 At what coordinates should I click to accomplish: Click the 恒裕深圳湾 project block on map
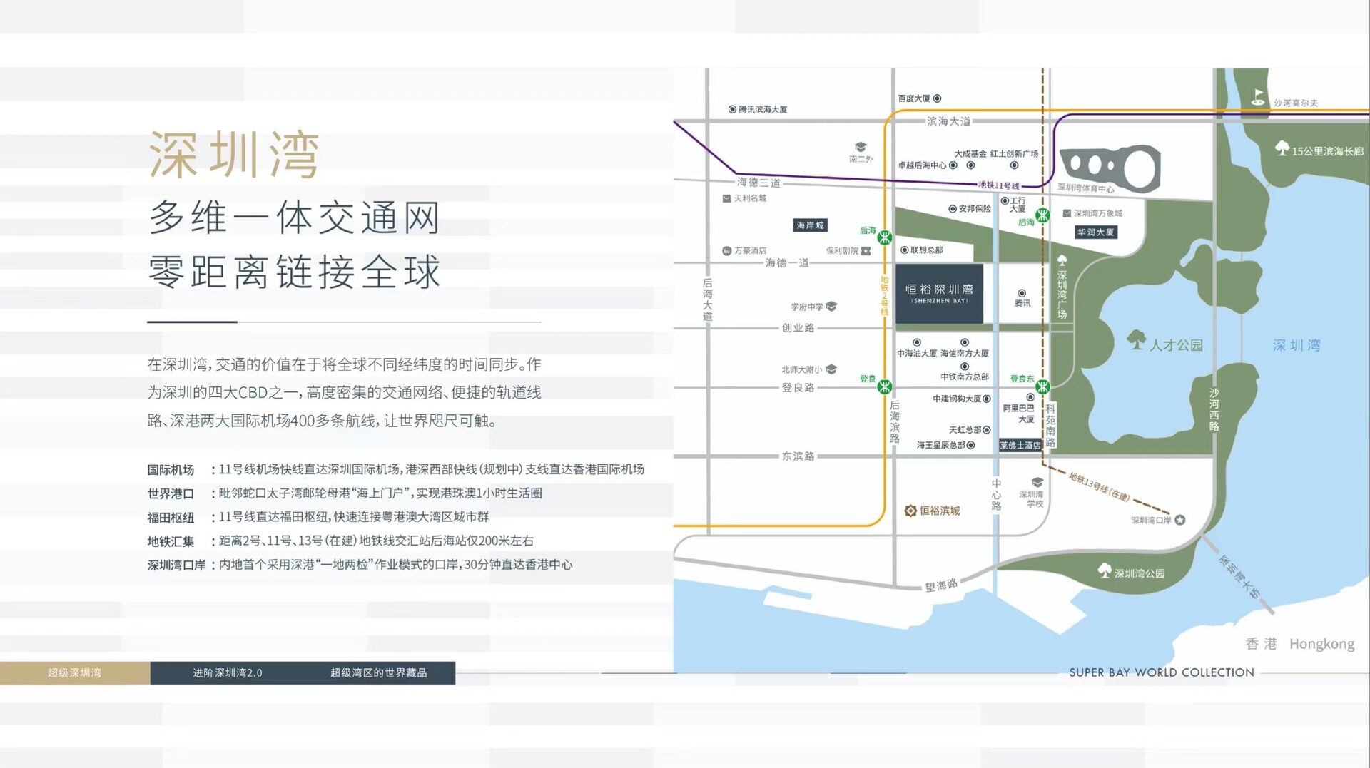pos(939,293)
